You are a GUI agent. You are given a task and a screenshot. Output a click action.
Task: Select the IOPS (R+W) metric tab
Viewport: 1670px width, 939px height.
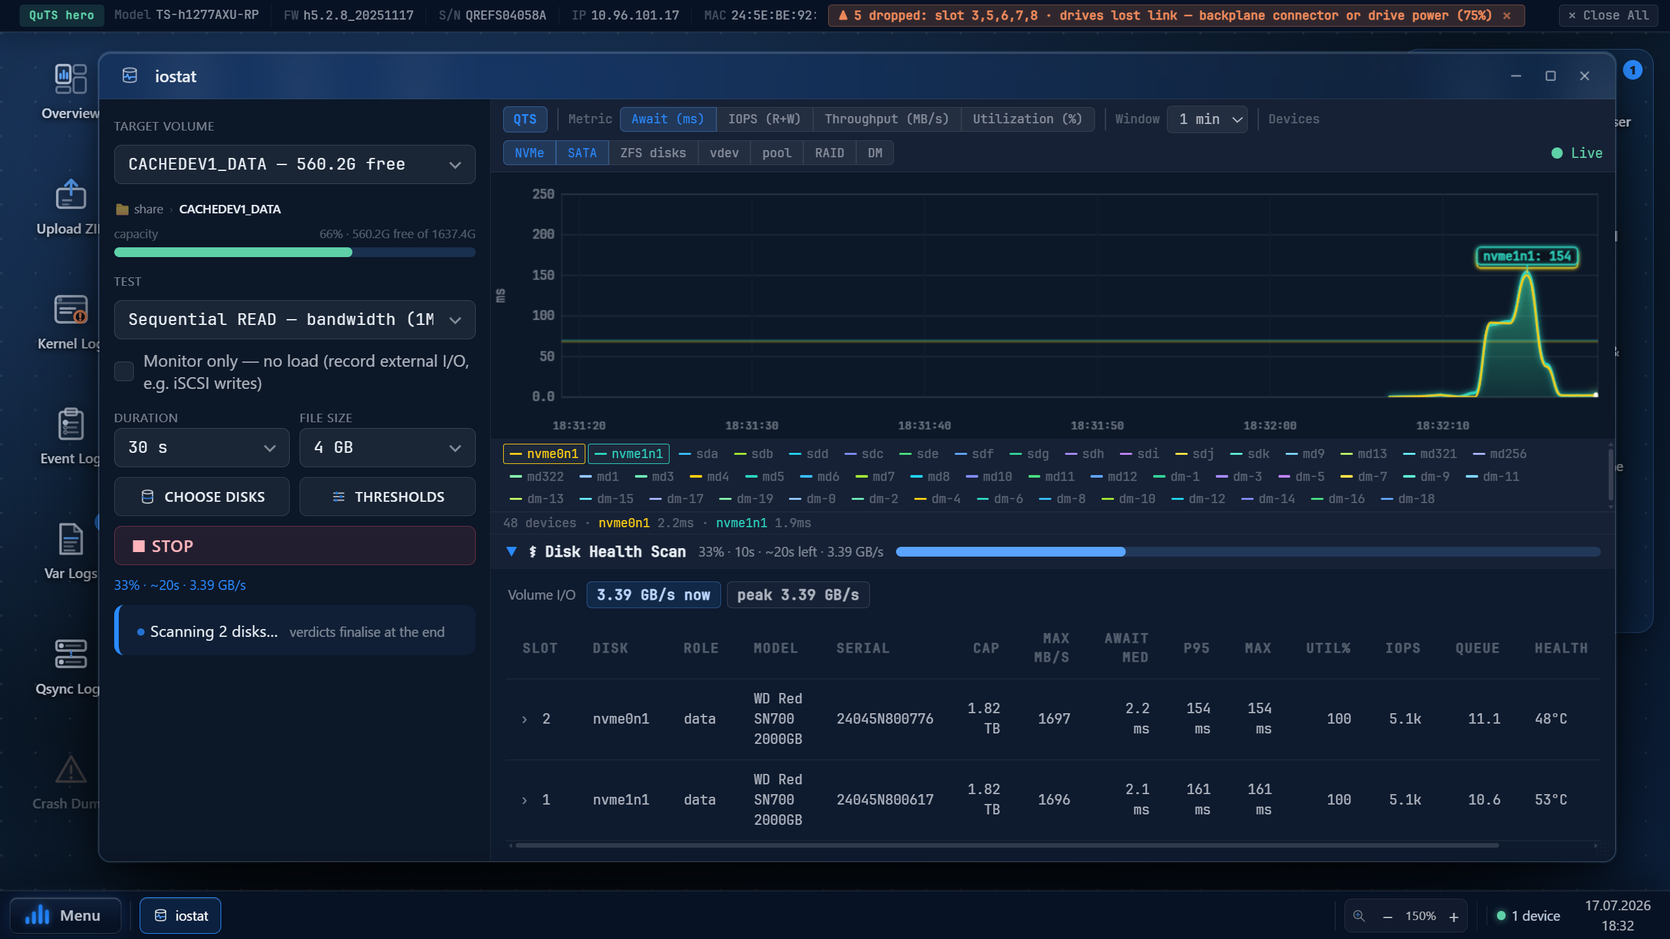(x=764, y=119)
